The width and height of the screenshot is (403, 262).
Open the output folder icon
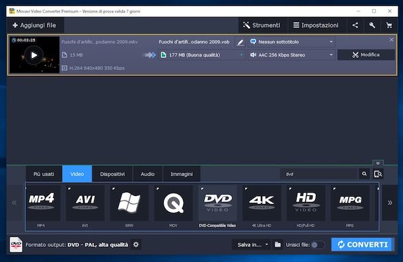click(277, 245)
